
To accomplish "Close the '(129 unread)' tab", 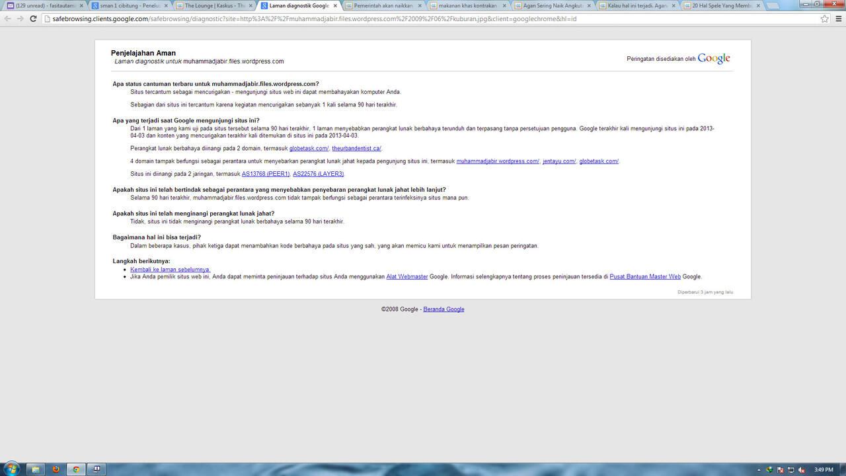I will coord(81,5).
